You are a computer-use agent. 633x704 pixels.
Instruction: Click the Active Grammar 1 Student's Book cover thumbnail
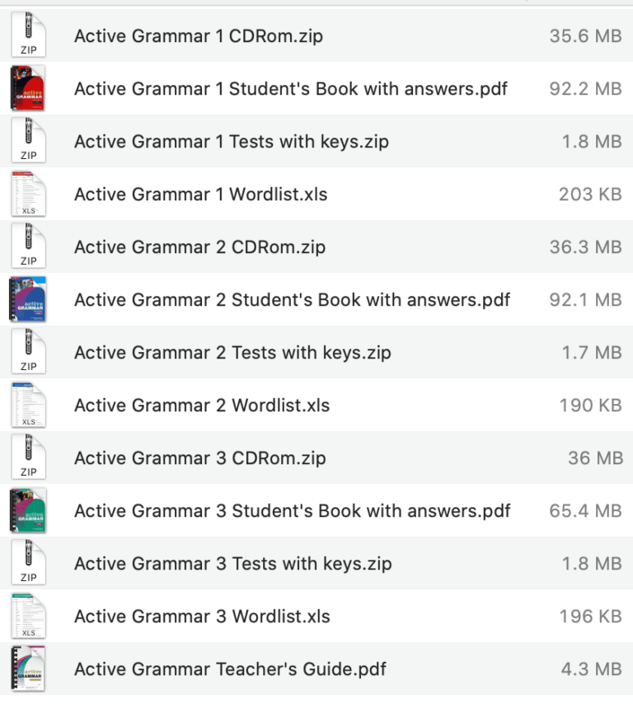[x=28, y=87]
